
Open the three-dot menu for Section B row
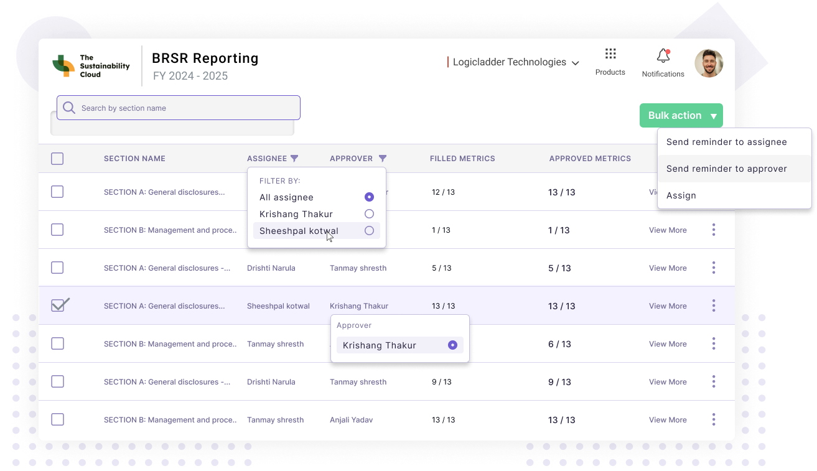pyautogui.click(x=713, y=230)
